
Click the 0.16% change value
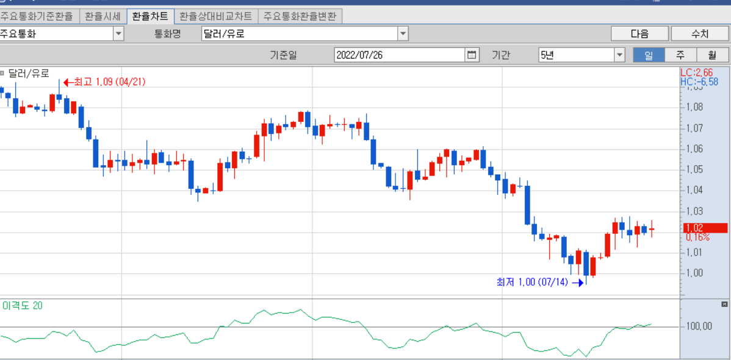click(x=698, y=237)
